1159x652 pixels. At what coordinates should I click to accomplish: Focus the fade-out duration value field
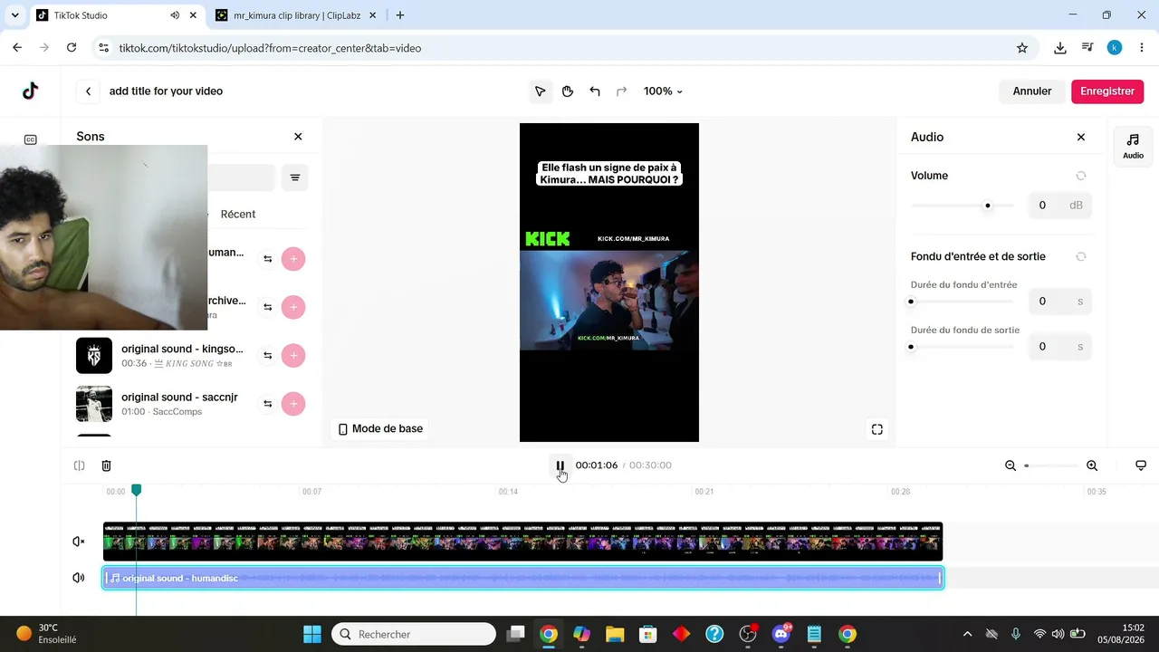coord(1060,347)
